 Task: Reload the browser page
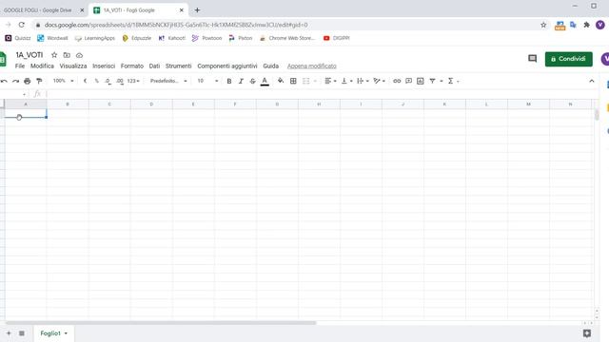coord(21,25)
